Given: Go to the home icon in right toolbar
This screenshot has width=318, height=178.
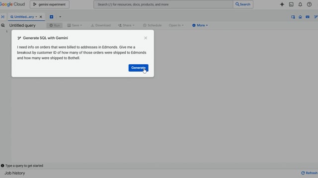Looking at the screenshot, I should click(300, 17).
